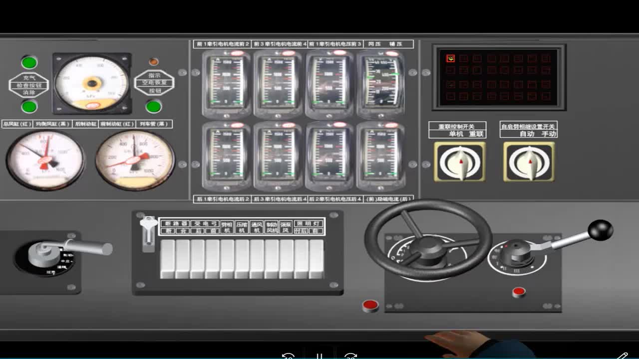Click the 制动缸/列车管 pressure gauge
Viewport: 639px width, 359px height.
[x=135, y=160]
